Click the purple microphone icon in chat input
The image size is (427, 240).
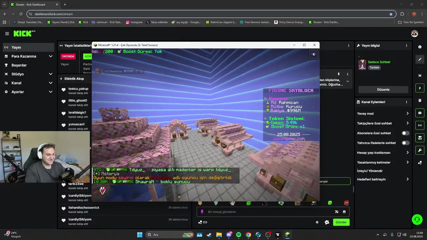(202, 212)
